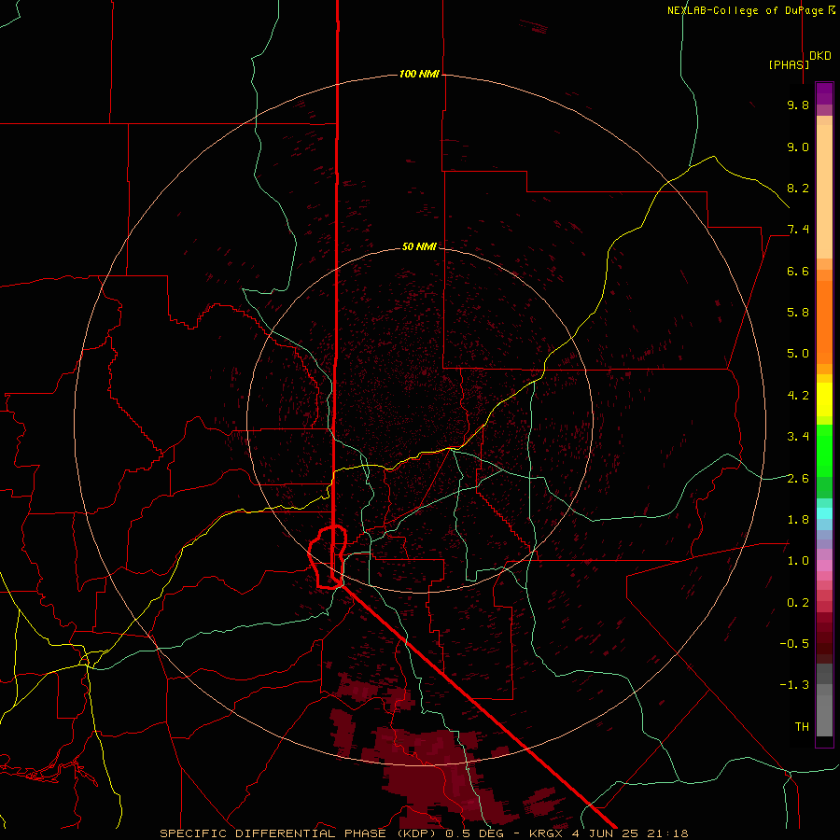840x840 pixels.
Task: Select the 1.8 value on the color scale
Action: point(798,520)
